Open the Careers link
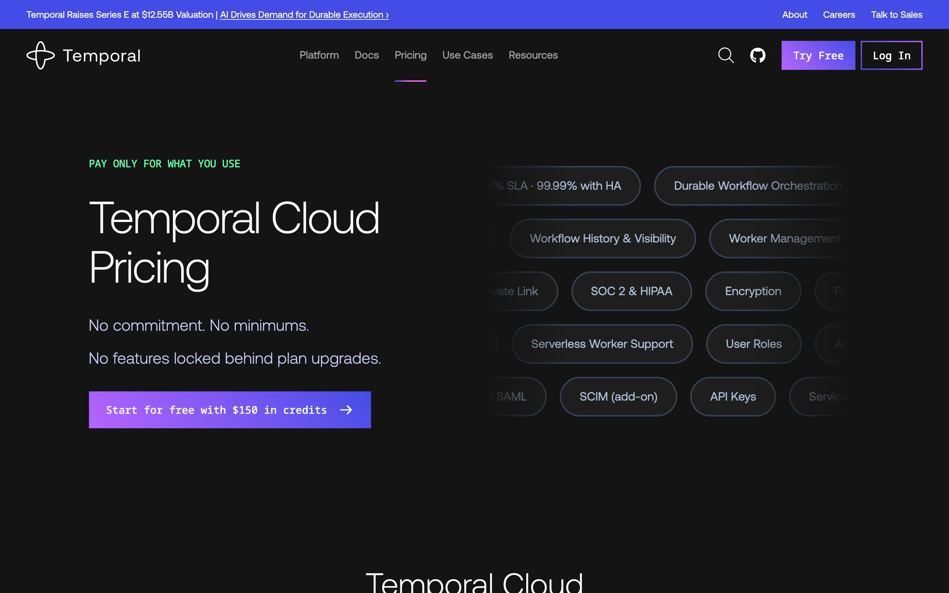The width and height of the screenshot is (949, 593). point(839,14)
